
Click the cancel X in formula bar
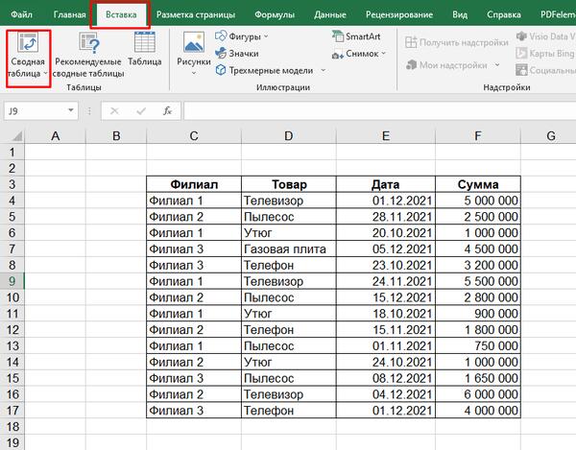[x=114, y=111]
